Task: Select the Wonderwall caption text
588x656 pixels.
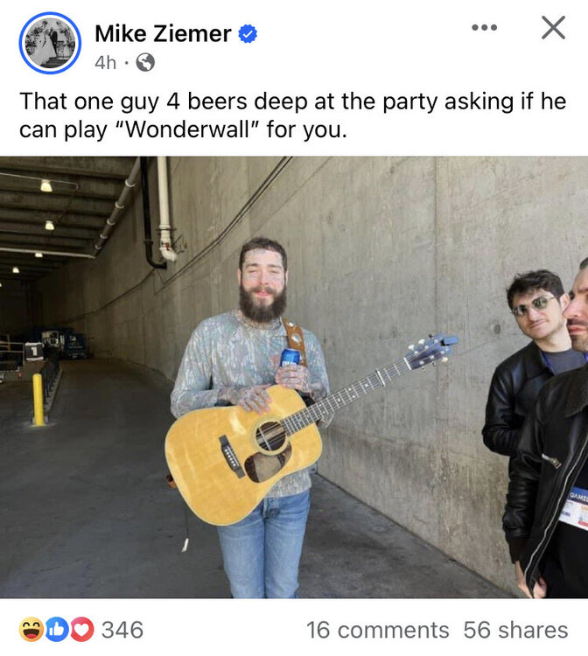Action: pos(292,115)
